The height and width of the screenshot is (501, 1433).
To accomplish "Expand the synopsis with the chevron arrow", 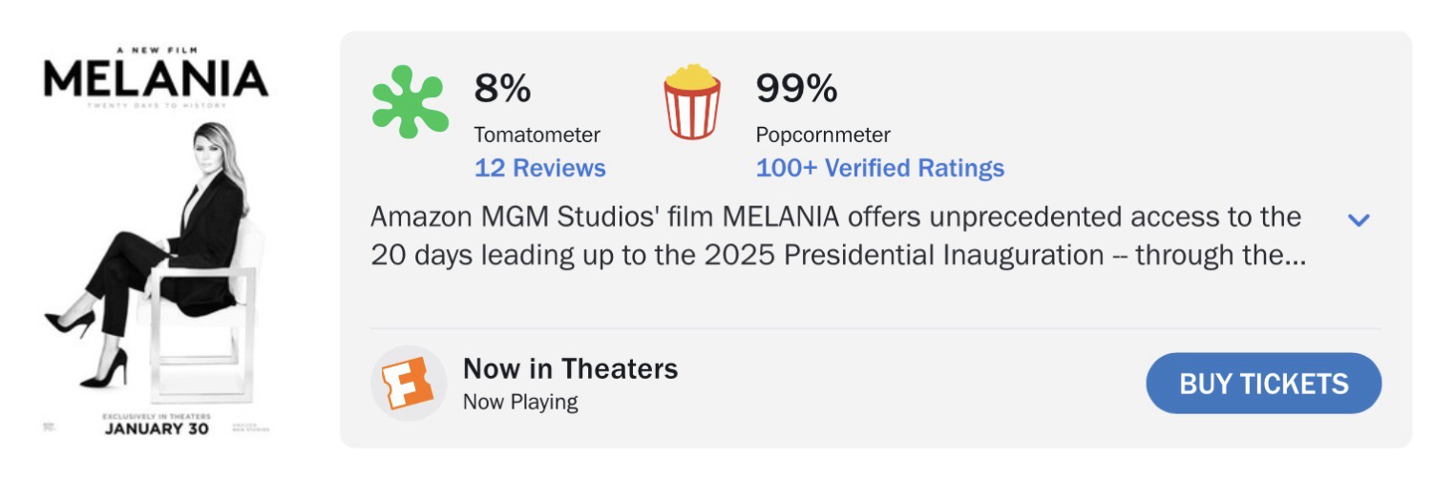I will pyautogui.click(x=1358, y=219).
